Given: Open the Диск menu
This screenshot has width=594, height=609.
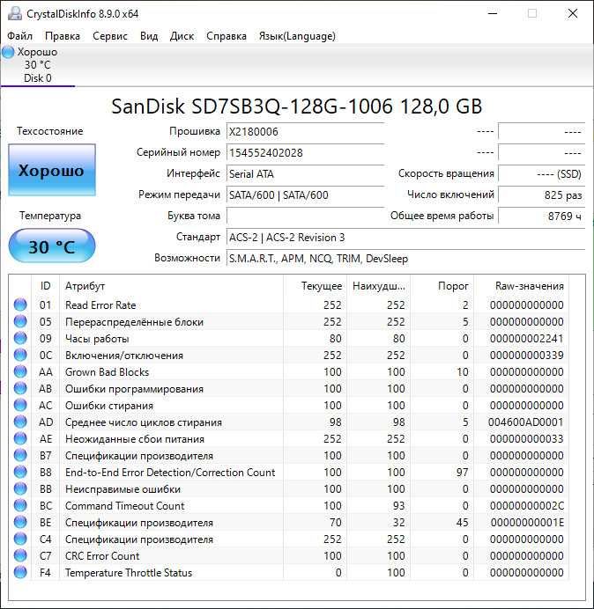Looking at the screenshot, I should [182, 36].
